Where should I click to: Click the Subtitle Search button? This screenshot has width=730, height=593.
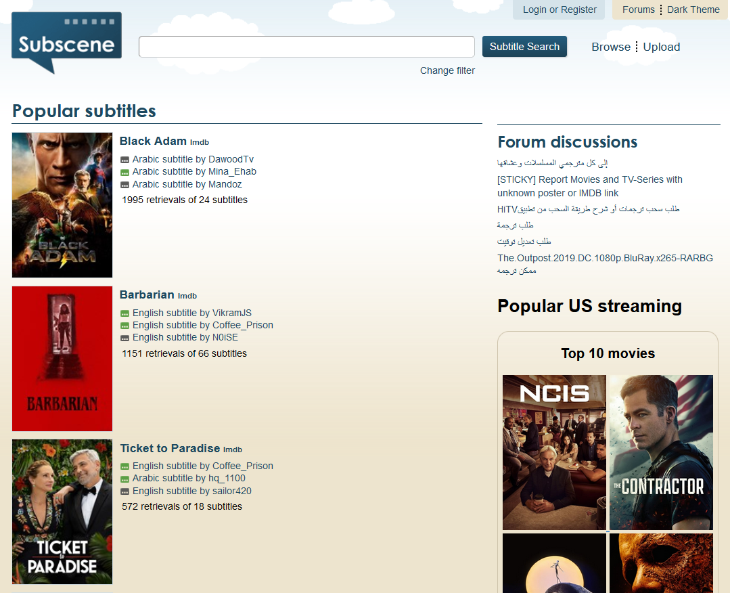tap(525, 47)
